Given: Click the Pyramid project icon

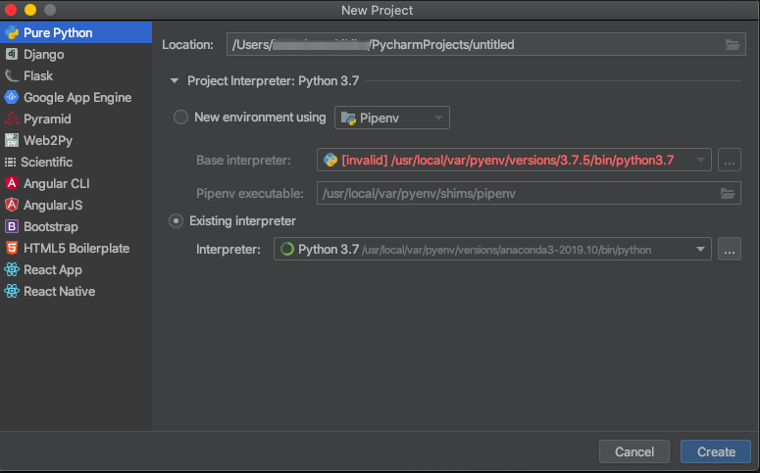Looking at the screenshot, I should 12,119.
